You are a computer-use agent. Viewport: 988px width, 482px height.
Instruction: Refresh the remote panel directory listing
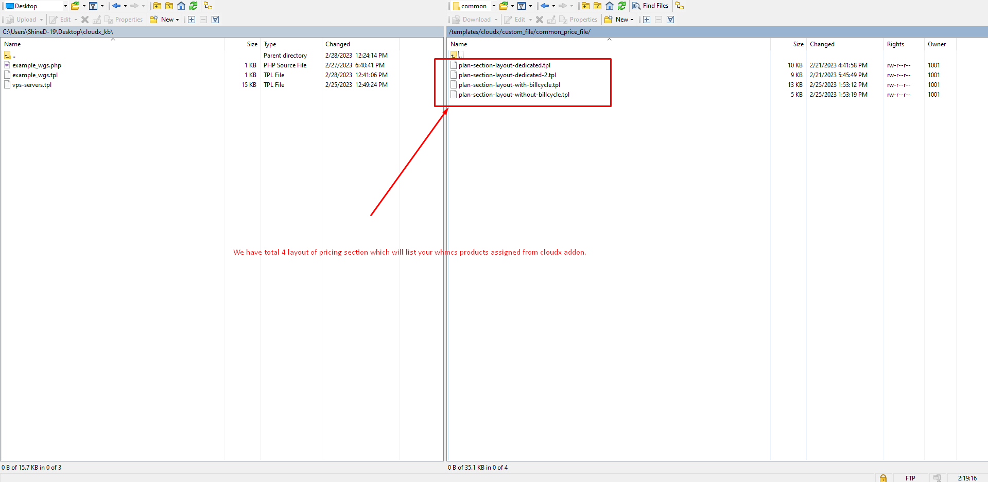click(622, 6)
